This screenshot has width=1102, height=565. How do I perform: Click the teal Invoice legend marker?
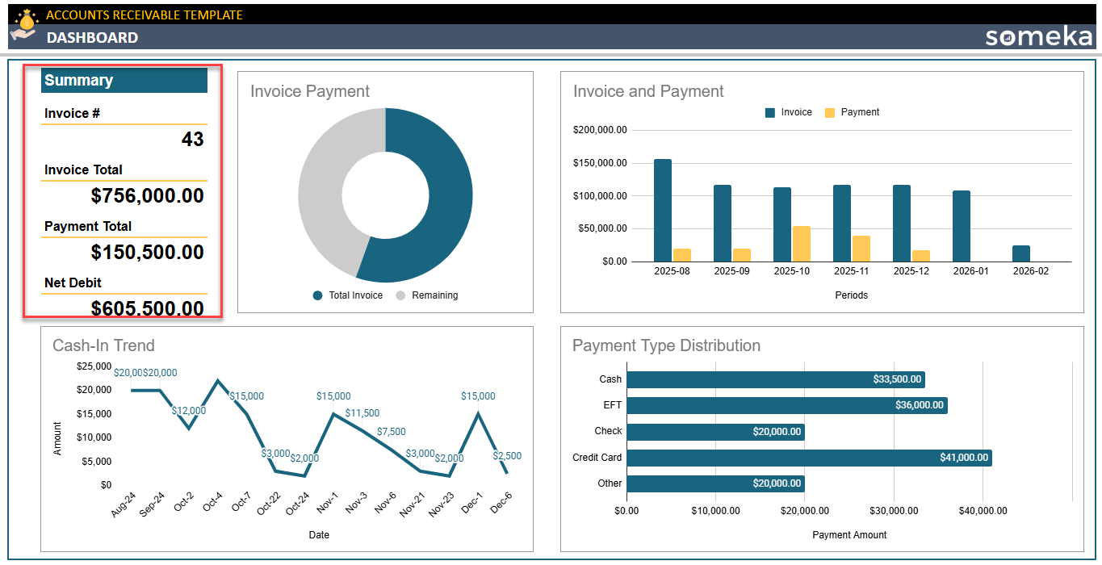tap(769, 112)
